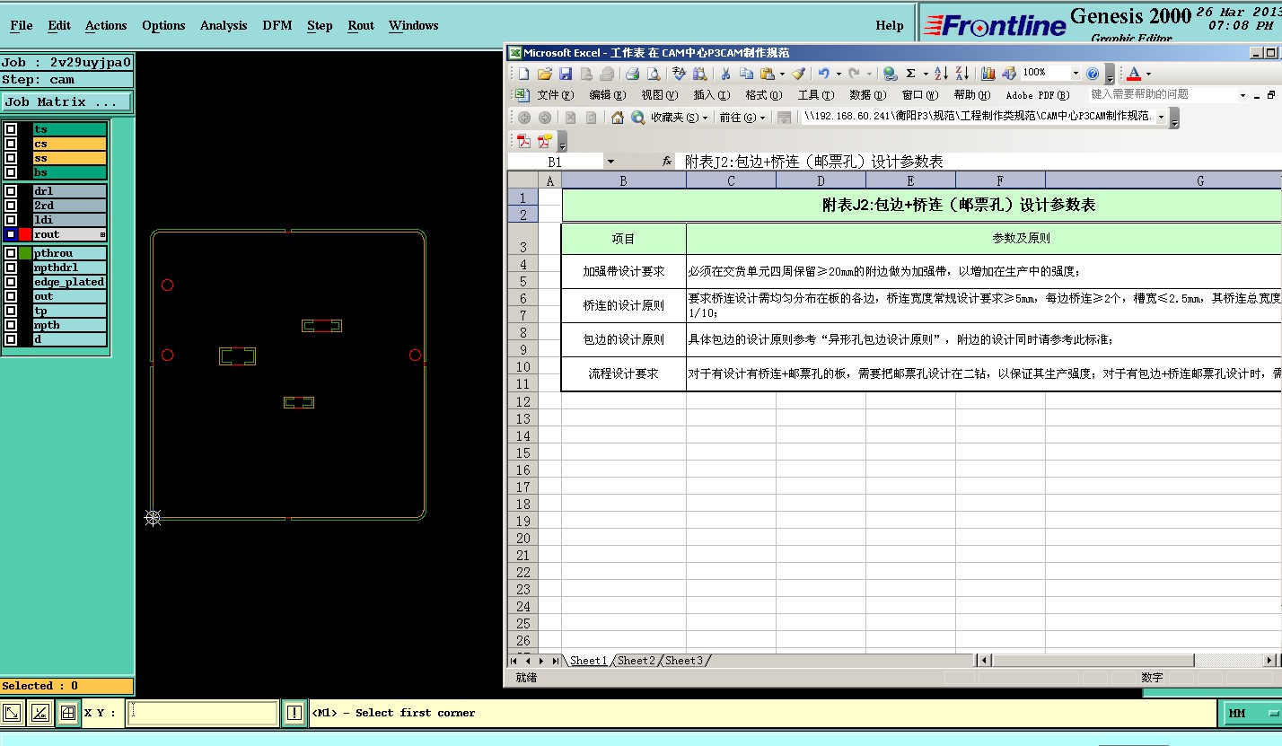Toggle the ss layer checkbox
The width and height of the screenshot is (1282, 746).
11,158
